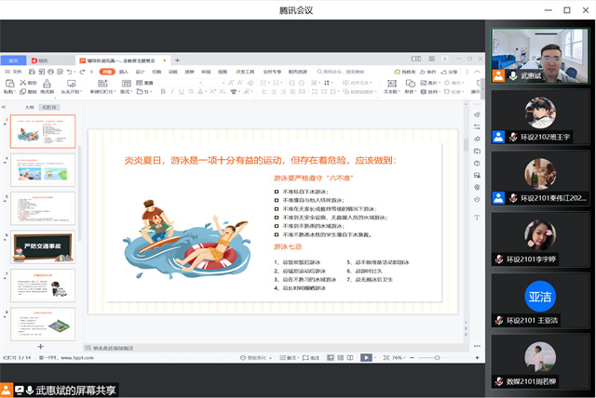Click the text T icon in right sidebar

(x=477, y=218)
